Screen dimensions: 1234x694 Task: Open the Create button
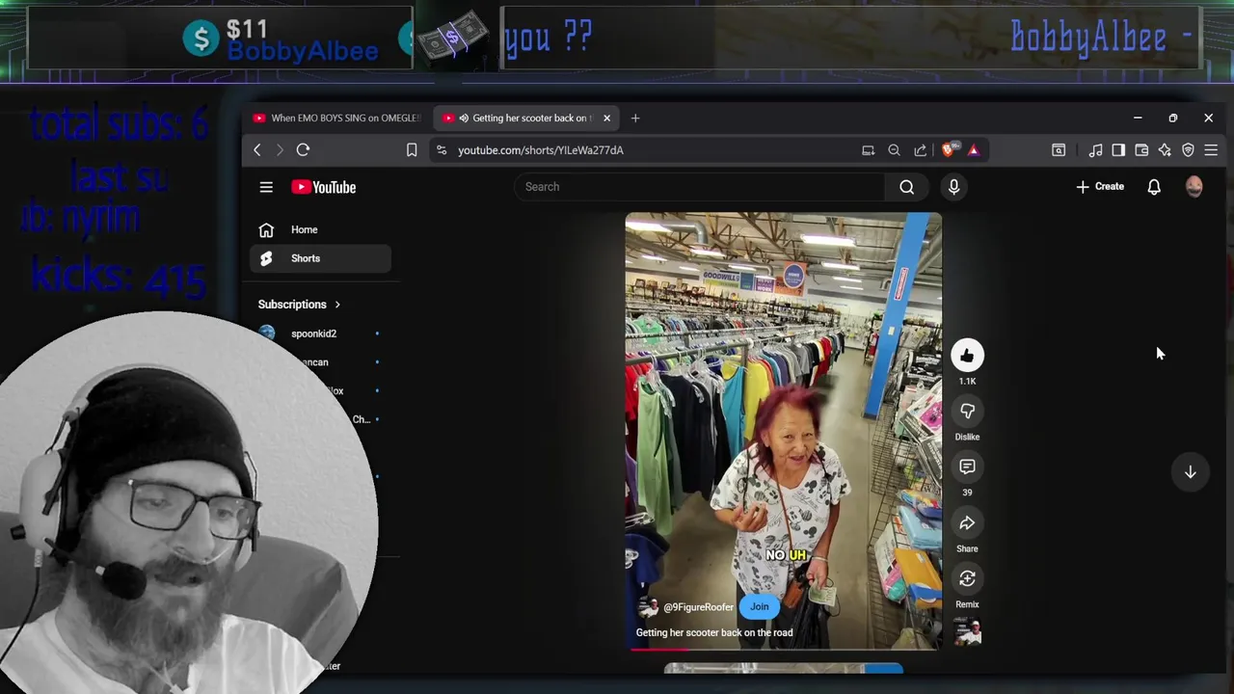pos(1100,187)
